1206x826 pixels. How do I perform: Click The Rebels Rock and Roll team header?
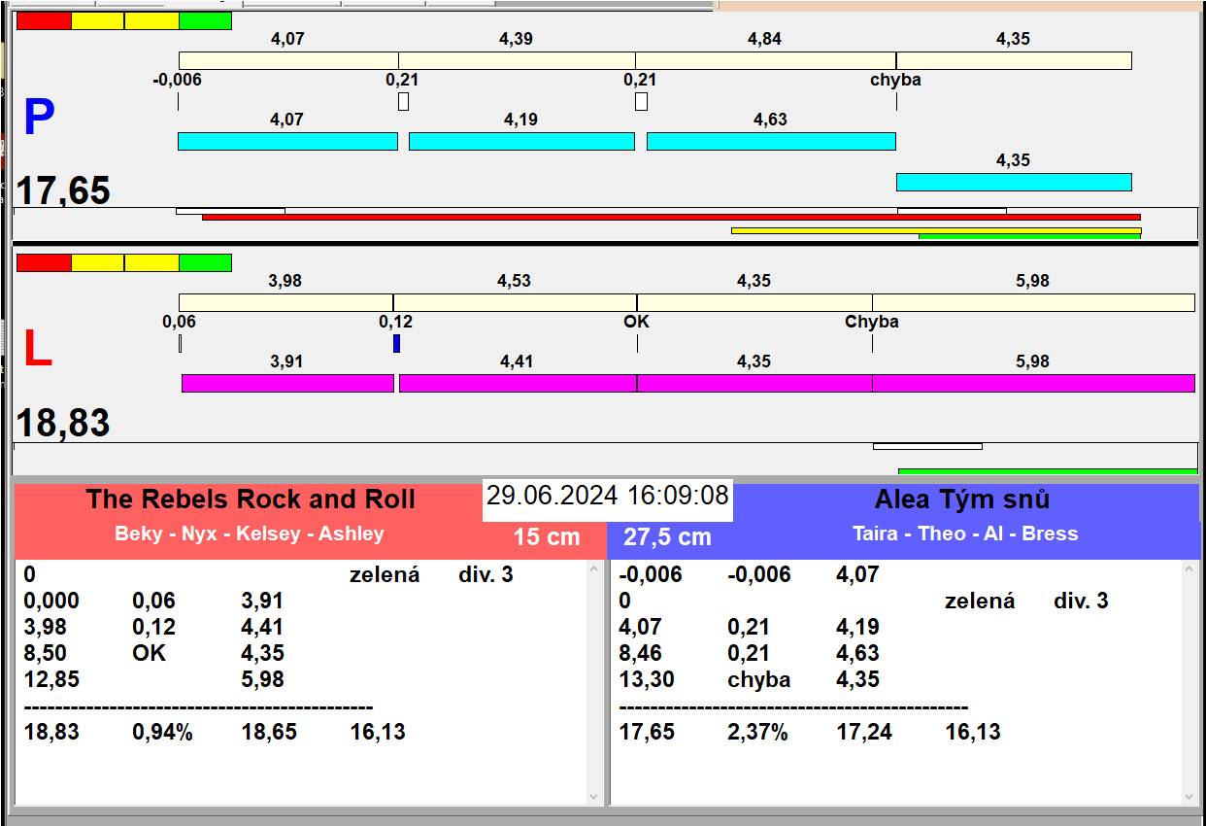[250, 499]
